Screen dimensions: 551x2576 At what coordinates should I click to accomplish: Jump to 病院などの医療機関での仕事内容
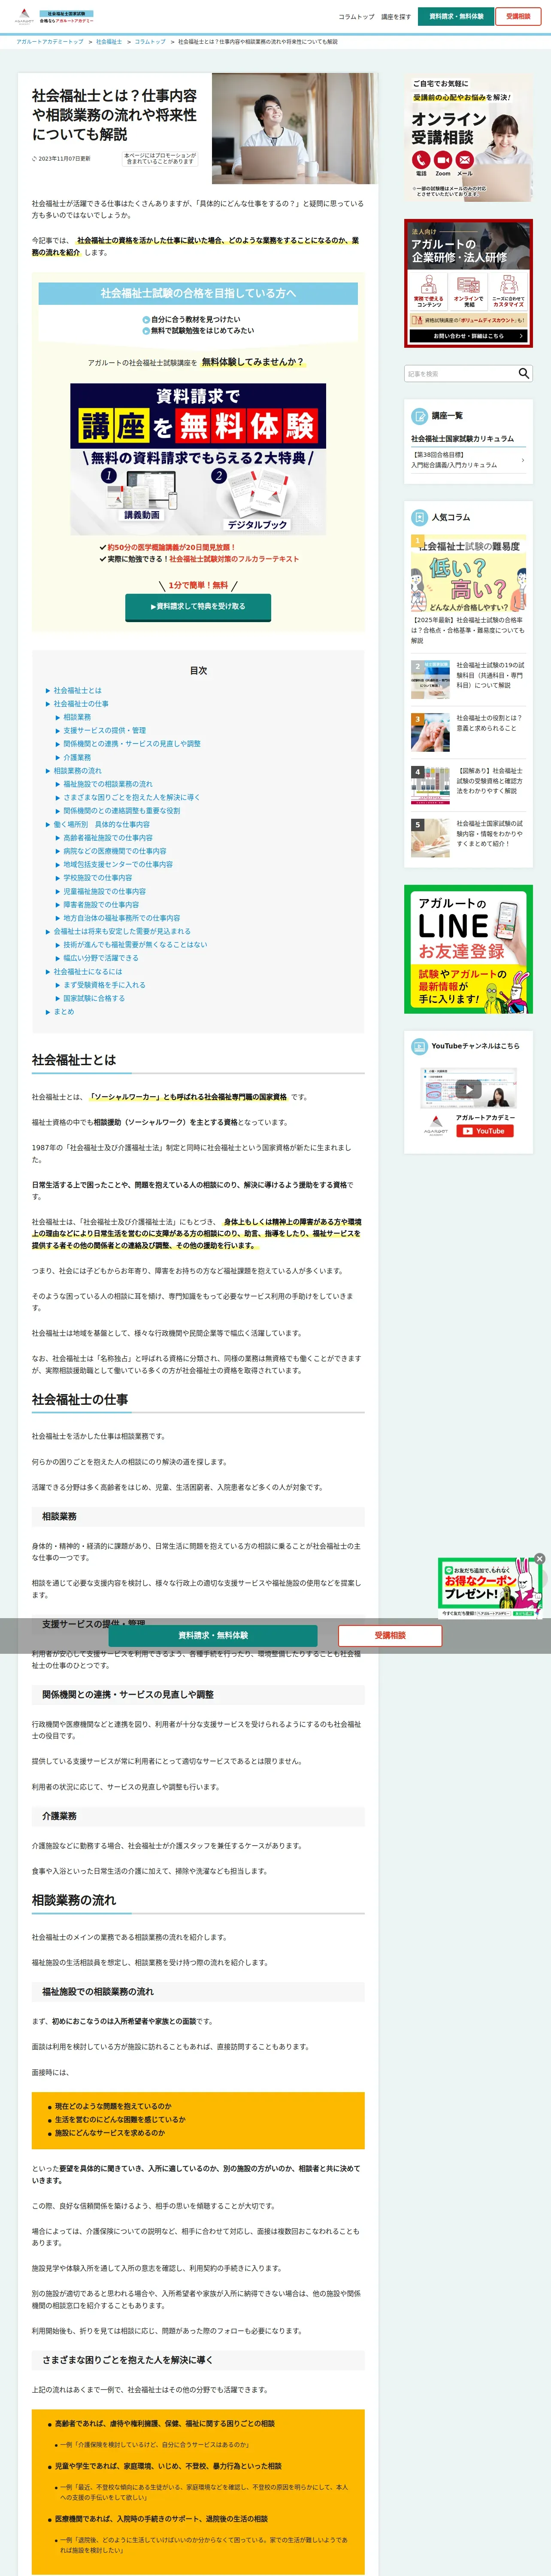click(x=115, y=851)
